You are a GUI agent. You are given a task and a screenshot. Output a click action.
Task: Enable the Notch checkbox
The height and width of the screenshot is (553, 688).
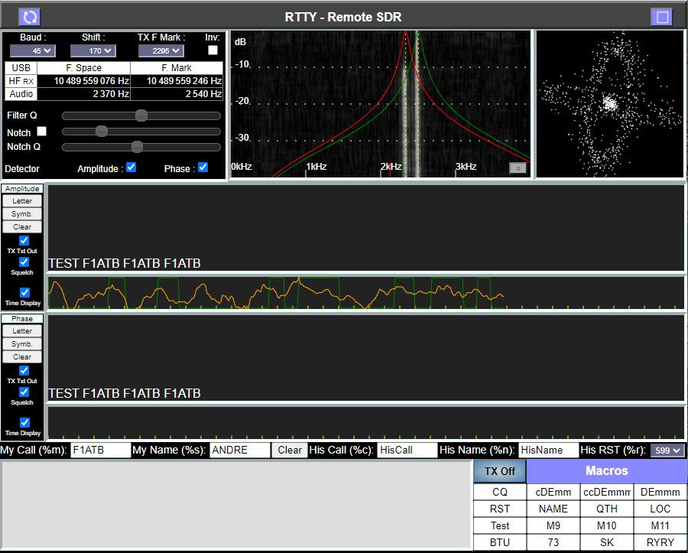pyautogui.click(x=42, y=132)
